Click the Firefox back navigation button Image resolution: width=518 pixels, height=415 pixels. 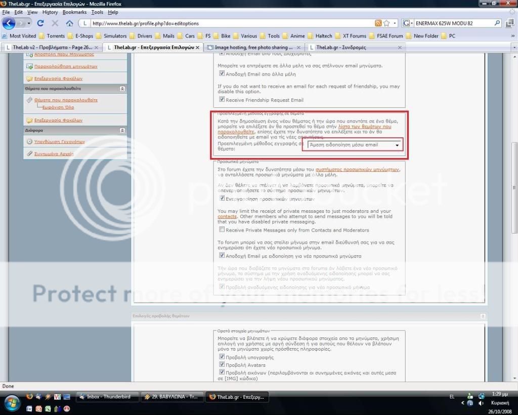(9, 23)
